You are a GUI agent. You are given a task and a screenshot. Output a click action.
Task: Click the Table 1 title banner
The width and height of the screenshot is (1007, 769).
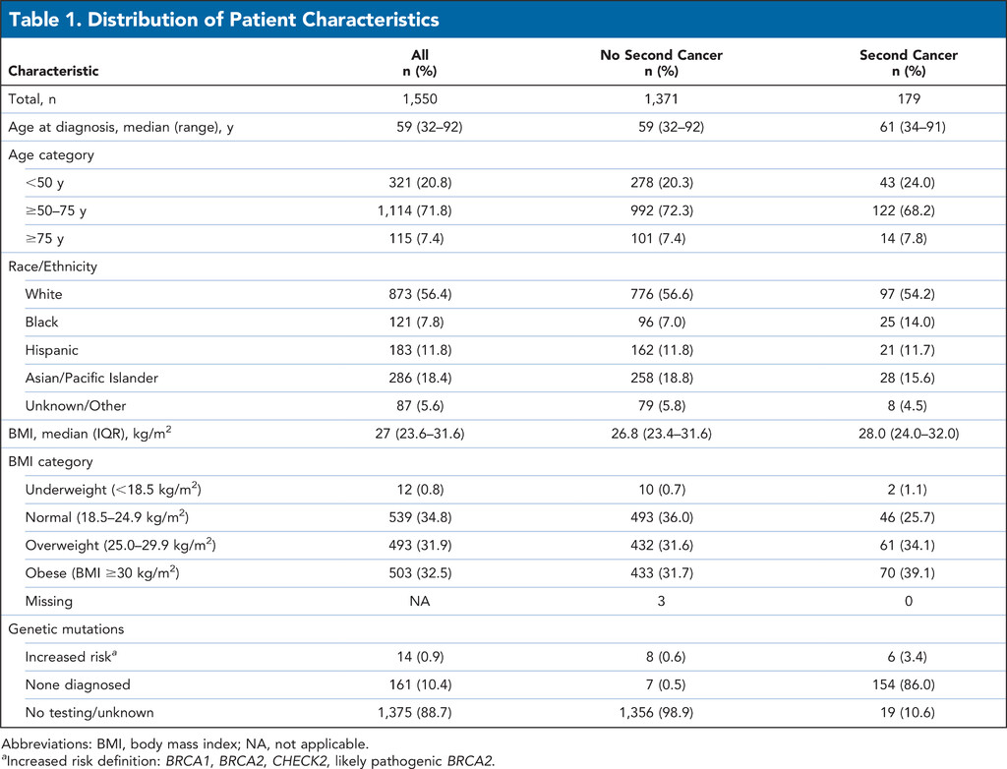pos(223,19)
